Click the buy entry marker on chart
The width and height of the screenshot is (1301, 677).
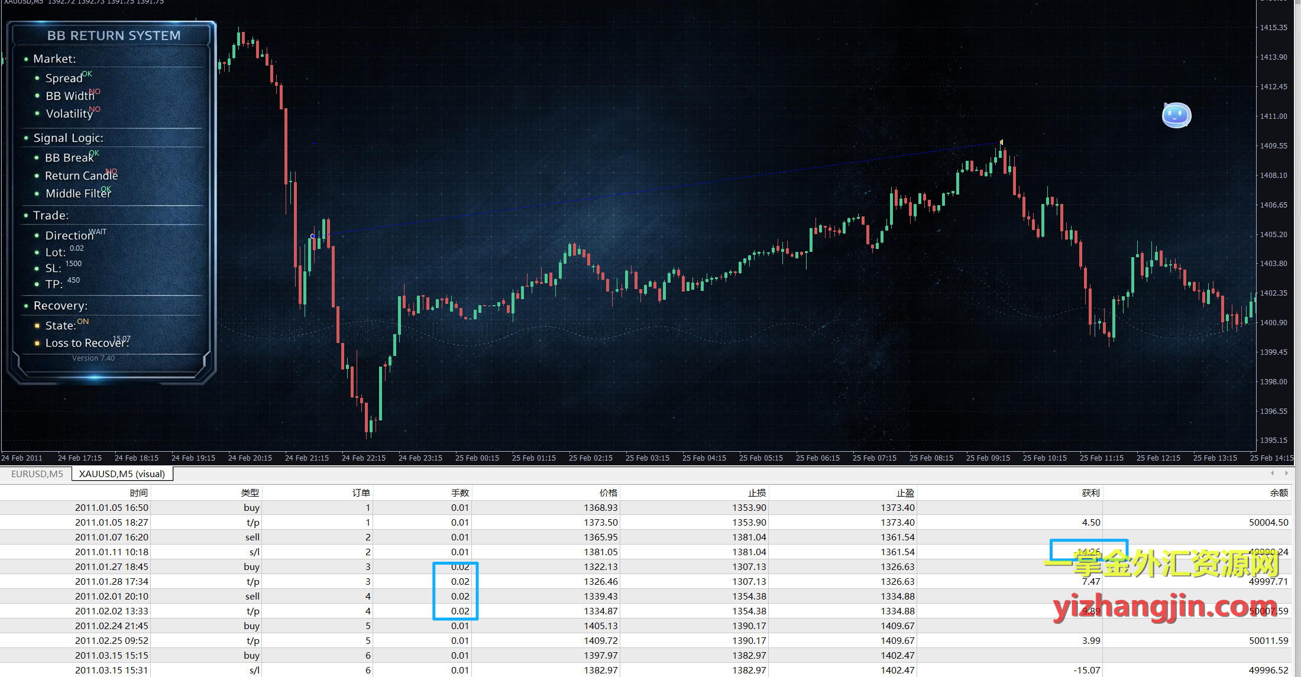click(312, 236)
